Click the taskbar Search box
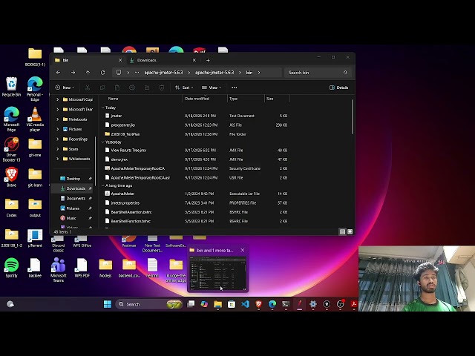This screenshot has height=356, width=475. tap(149, 304)
